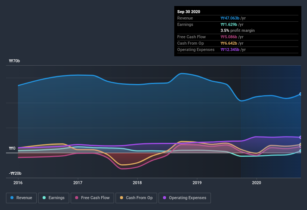Click the Cash From Op tooltip label
The width and height of the screenshot is (307, 210).
pyautogui.click(x=190, y=43)
